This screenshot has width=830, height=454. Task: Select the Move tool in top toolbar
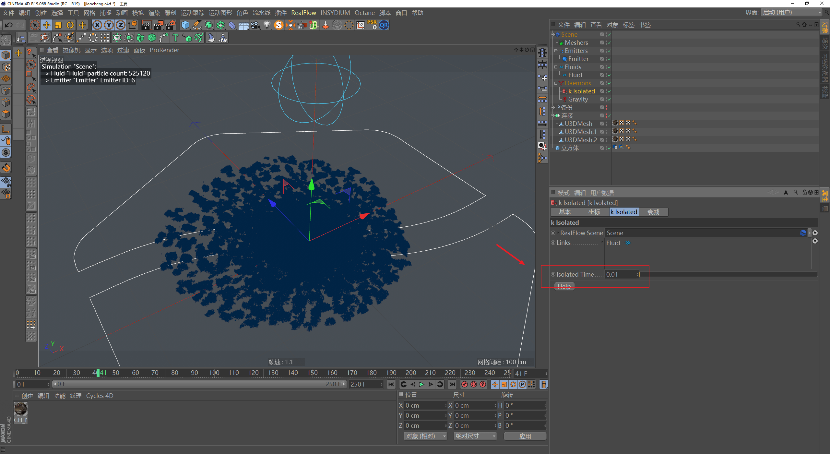(46, 25)
